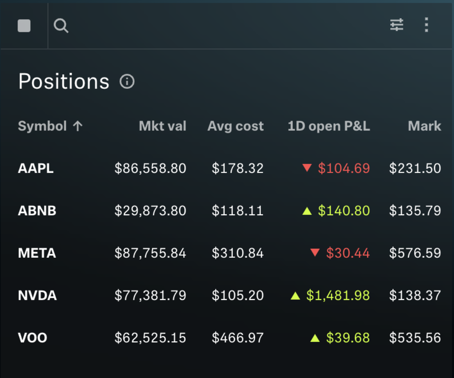Toggle sort arrow next to Symbol
The image size is (454, 378).
pos(78,126)
